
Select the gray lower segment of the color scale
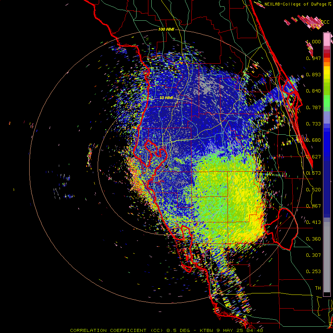click(327, 257)
